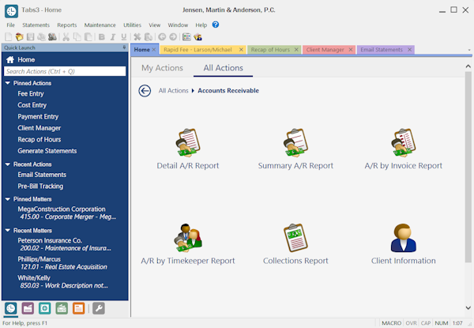
Task: Open the Utilities menu
Action: pos(132,25)
